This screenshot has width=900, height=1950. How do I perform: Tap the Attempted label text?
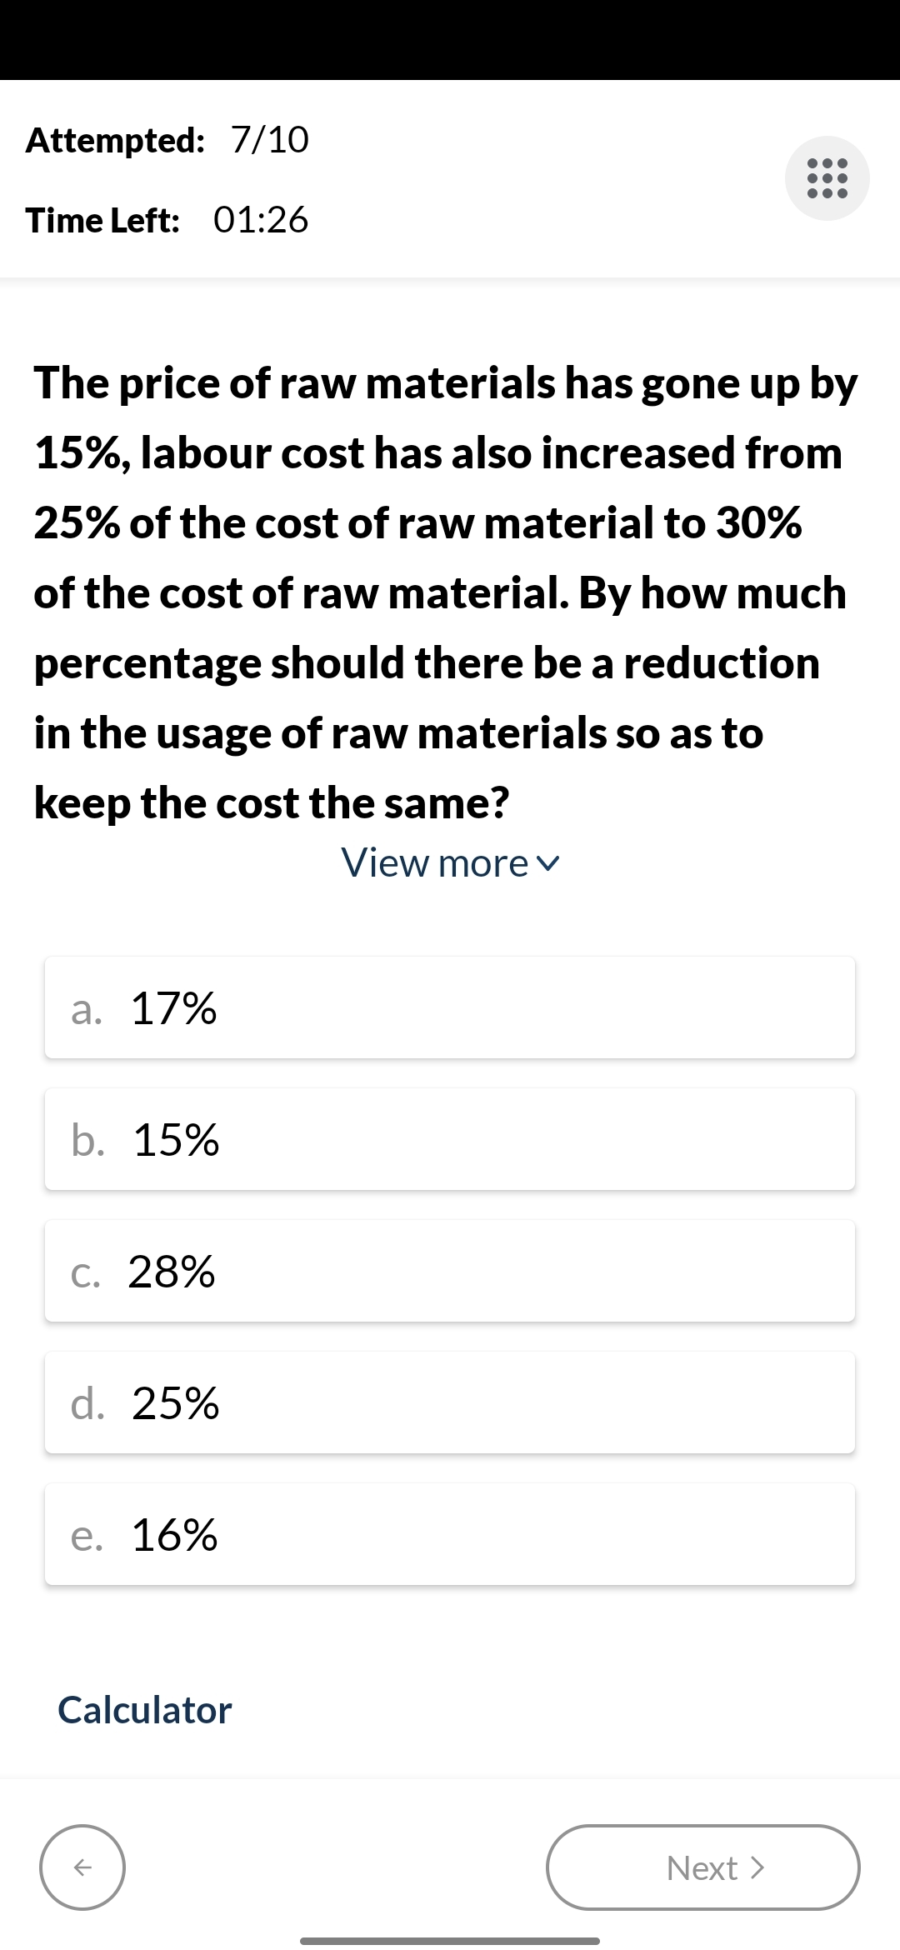[115, 140]
